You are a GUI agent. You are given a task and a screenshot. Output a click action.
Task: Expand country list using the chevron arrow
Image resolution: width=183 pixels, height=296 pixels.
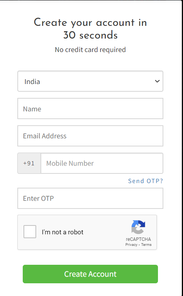tap(157, 81)
